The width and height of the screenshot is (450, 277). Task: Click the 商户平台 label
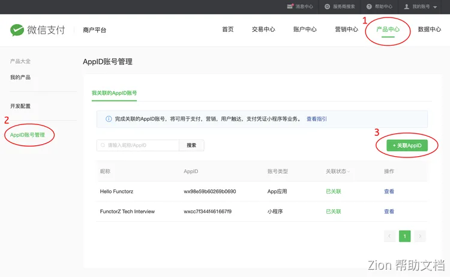pyautogui.click(x=94, y=30)
